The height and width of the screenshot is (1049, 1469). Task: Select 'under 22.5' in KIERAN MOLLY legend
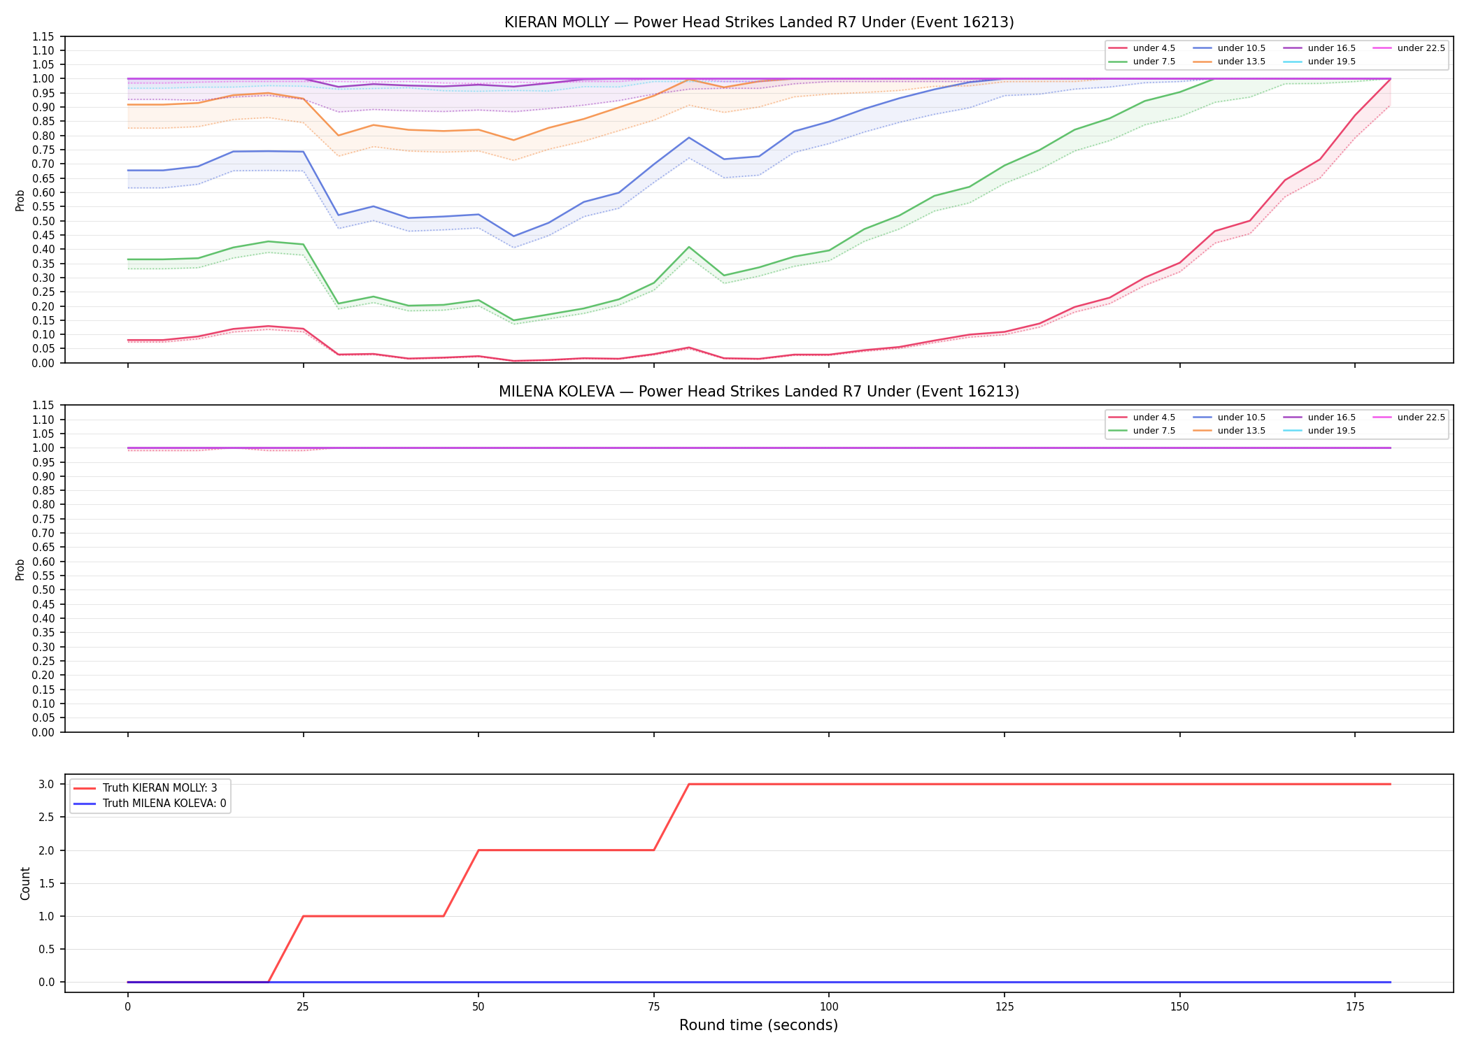click(1410, 48)
